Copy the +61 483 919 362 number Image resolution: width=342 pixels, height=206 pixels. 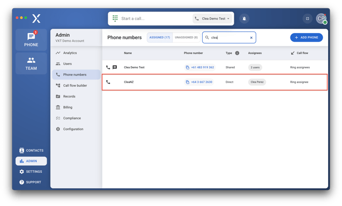point(187,67)
